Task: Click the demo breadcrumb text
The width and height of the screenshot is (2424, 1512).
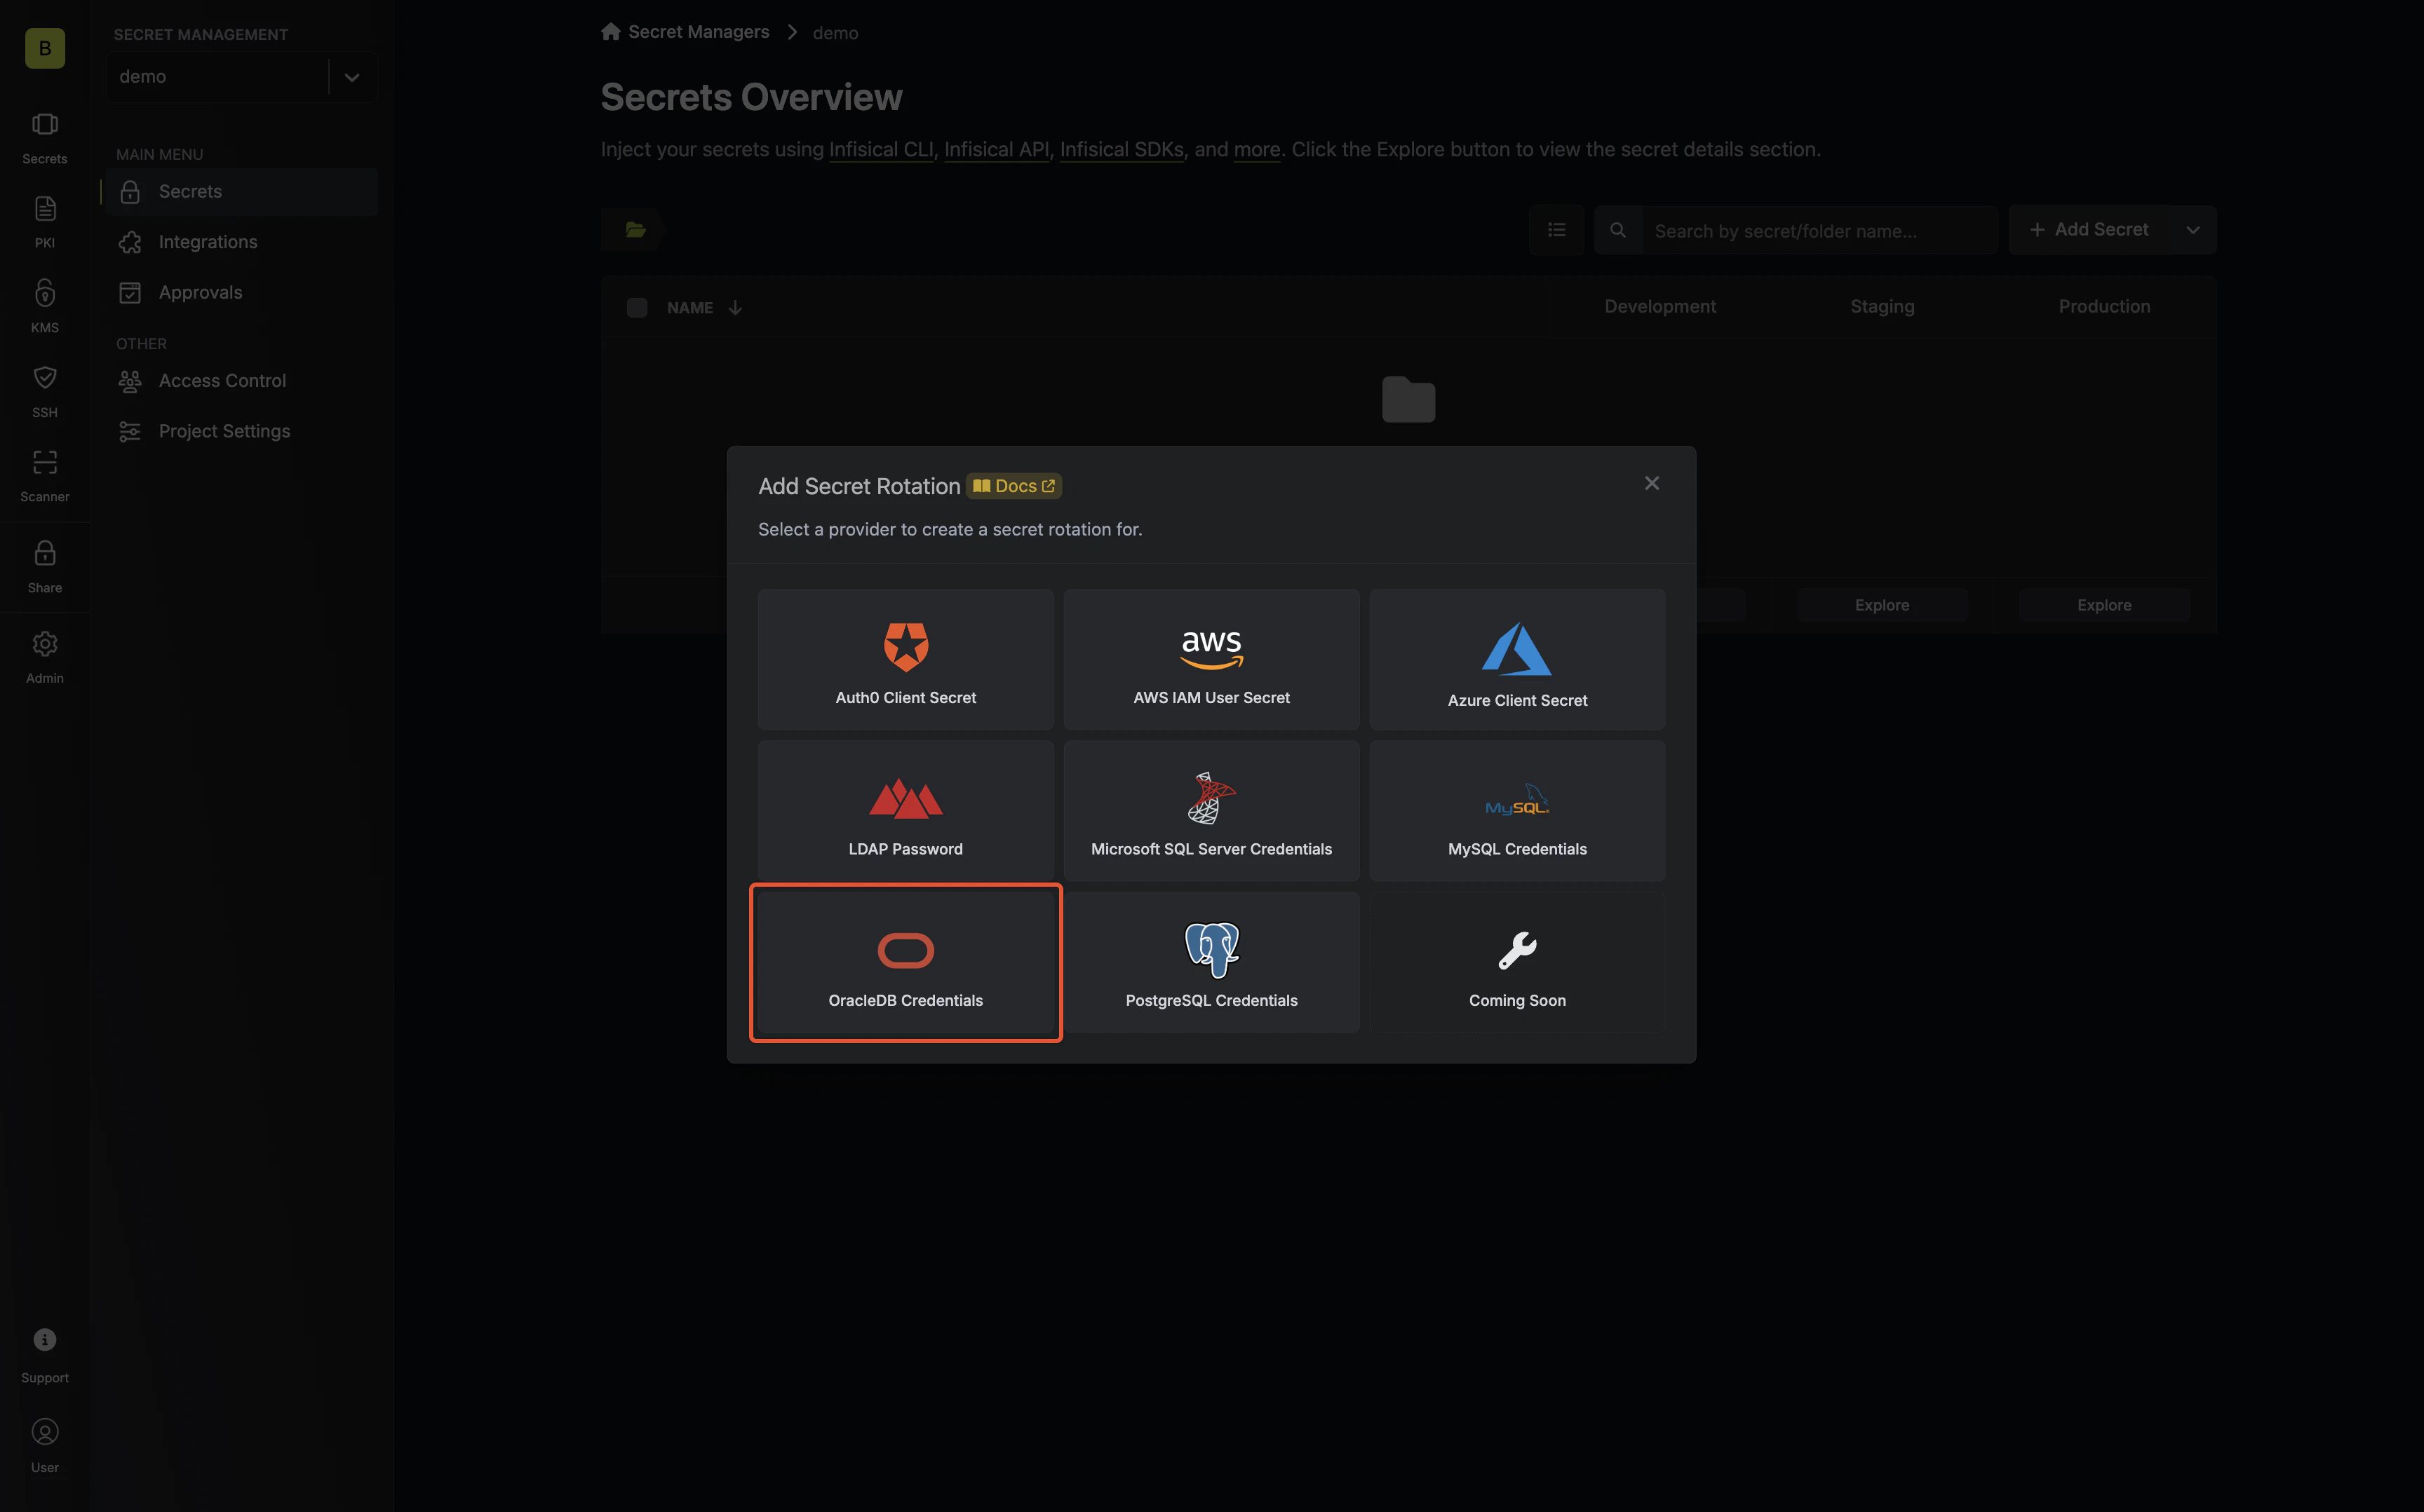Action: 835,33
